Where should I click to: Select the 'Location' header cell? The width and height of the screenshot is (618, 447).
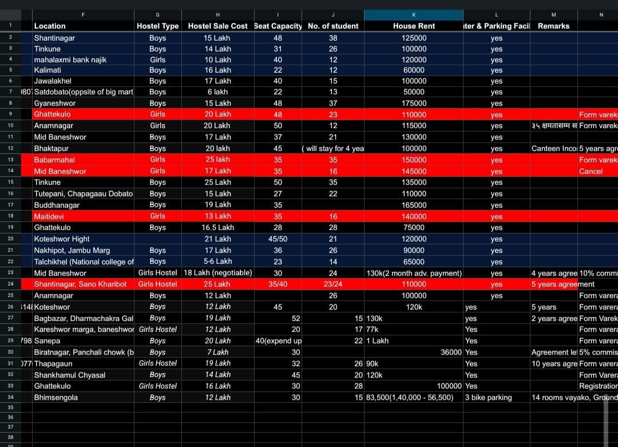point(83,26)
